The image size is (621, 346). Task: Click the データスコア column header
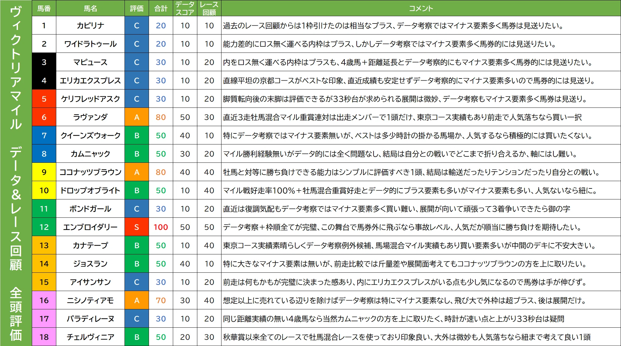(185, 8)
